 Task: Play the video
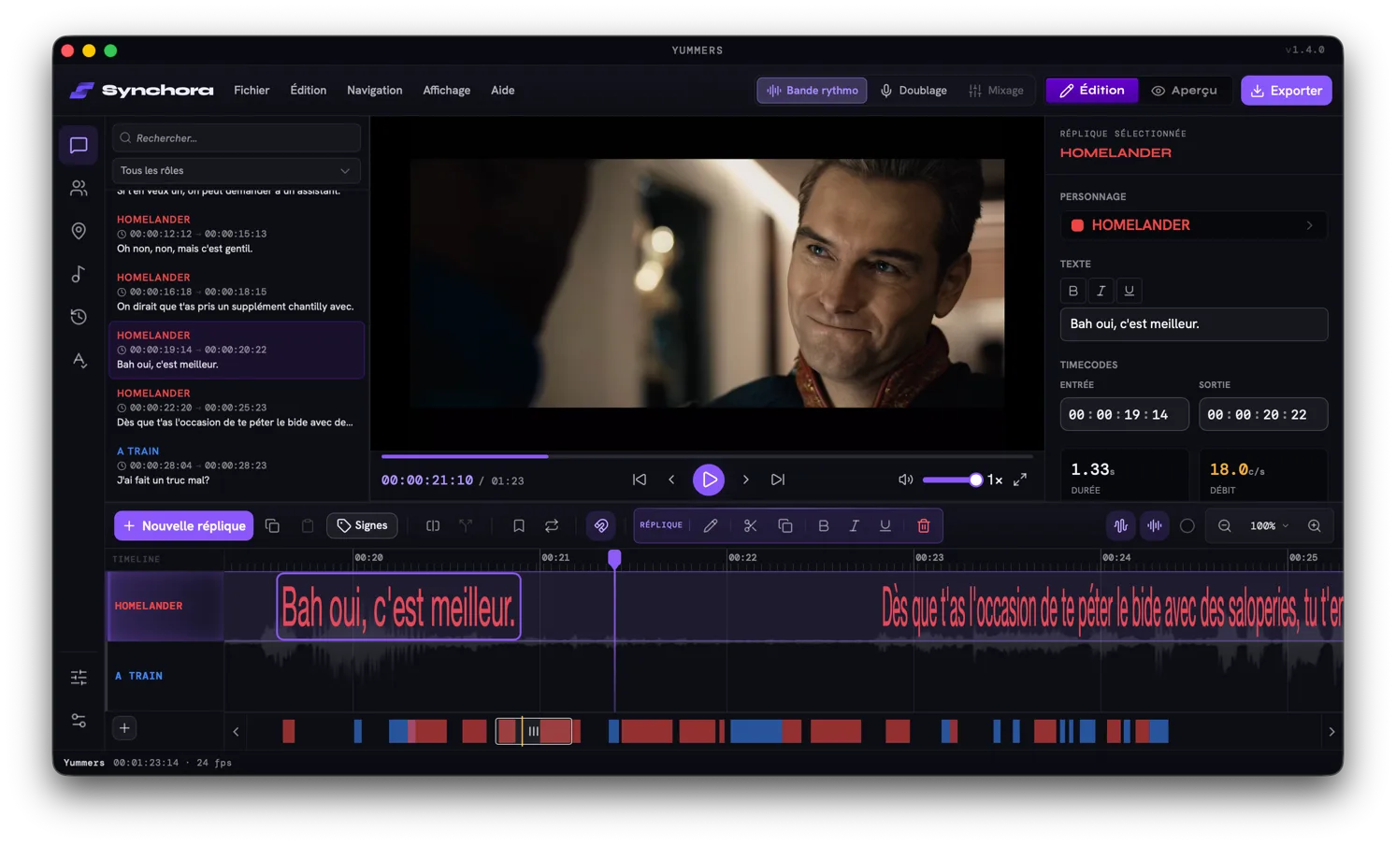709,480
